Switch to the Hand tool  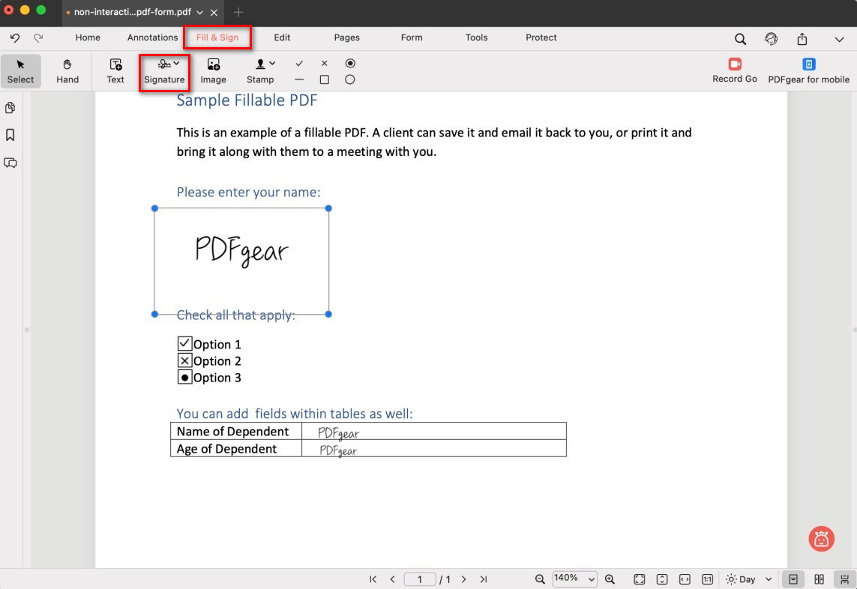click(67, 71)
